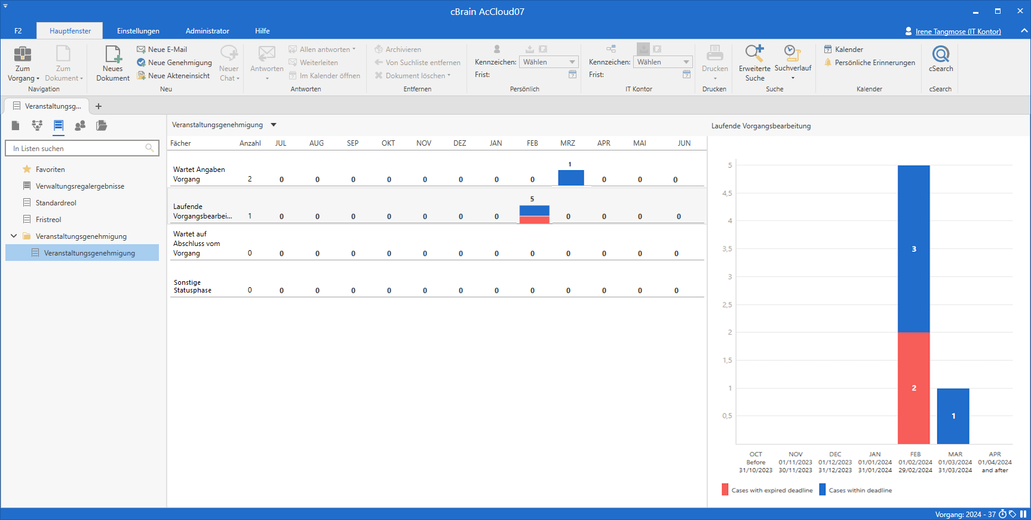Screen dimensions: 1031x520
Task: Toggle the timer icon in status bar
Action: pos(1002,514)
